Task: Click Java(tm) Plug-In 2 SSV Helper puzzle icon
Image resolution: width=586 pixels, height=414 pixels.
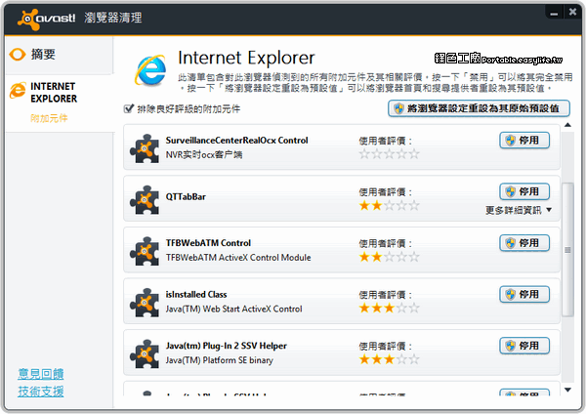Action: 145,353
